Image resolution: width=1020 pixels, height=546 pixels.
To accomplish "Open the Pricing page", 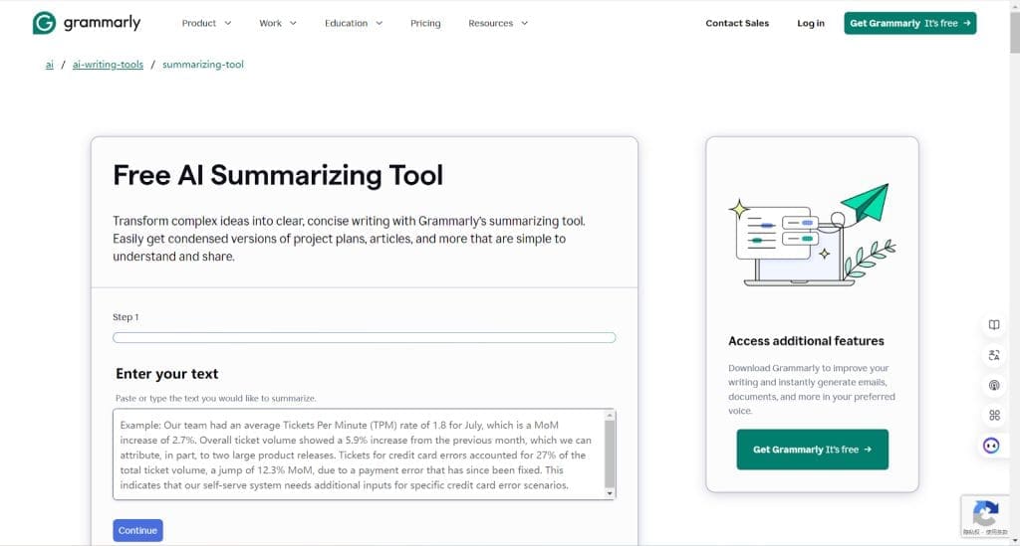I will [x=425, y=23].
